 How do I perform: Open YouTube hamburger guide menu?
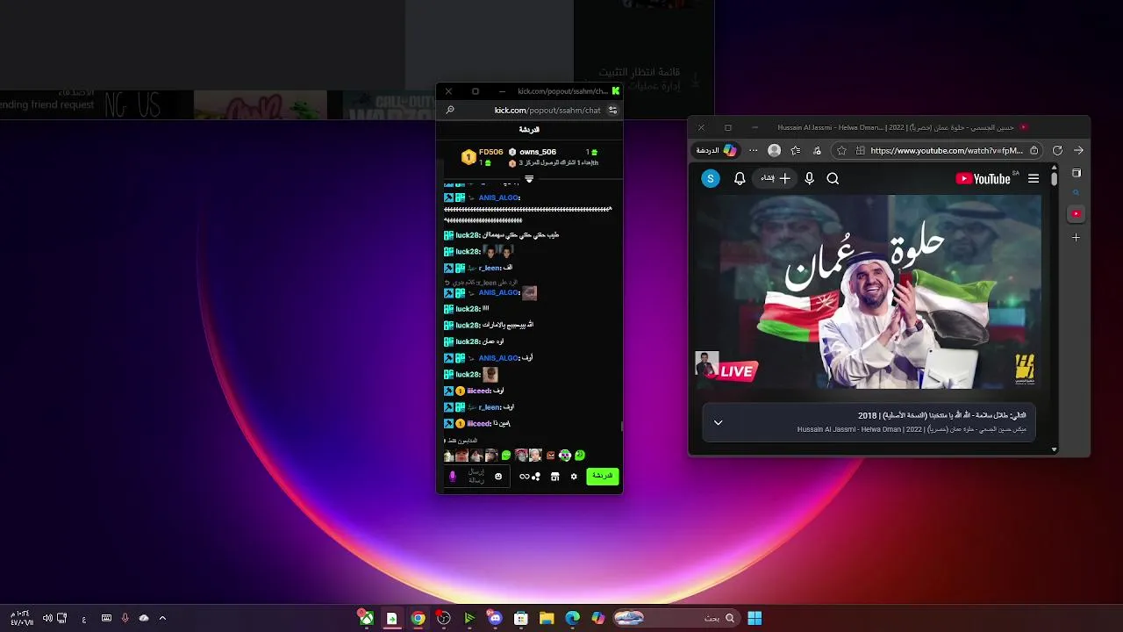(1034, 179)
